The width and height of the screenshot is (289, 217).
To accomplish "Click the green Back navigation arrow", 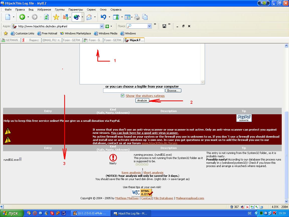I will point(22,17).
